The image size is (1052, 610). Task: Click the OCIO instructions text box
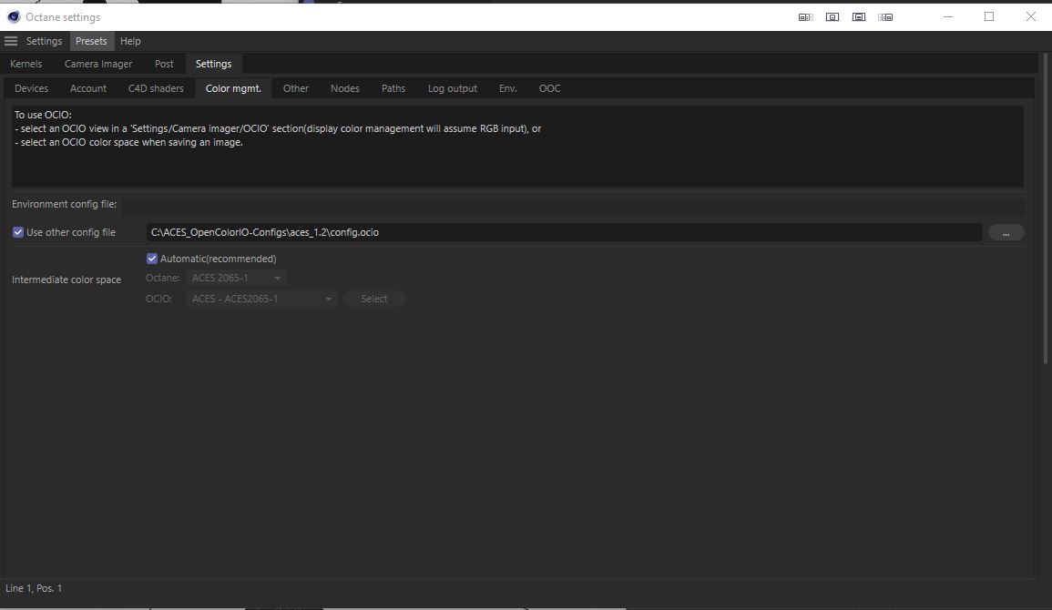(517, 147)
